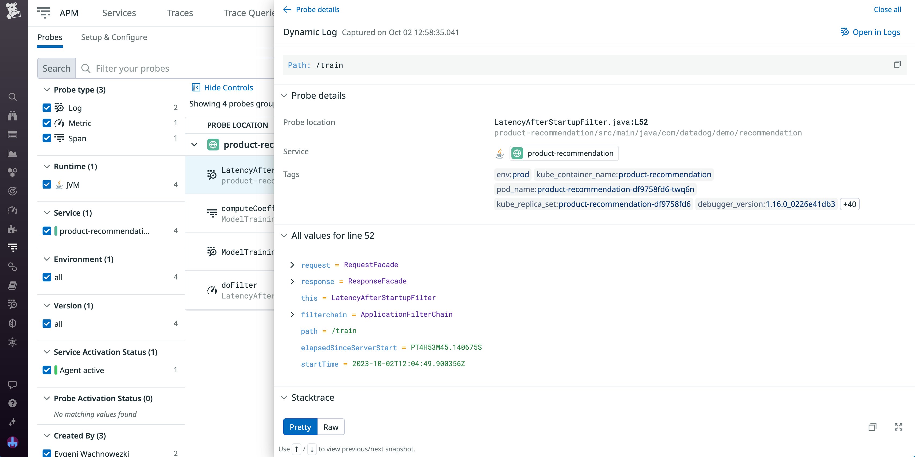Uncheck the Log probe type checkbox
The height and width of the screenshot is (457, 915).
pyautogui.click(x=47, y=108)
